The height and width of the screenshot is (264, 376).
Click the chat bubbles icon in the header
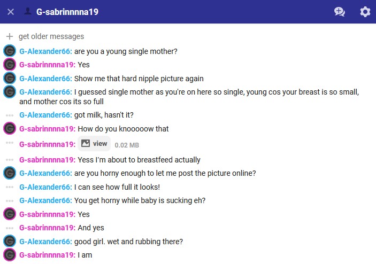[x=339, y=12]
